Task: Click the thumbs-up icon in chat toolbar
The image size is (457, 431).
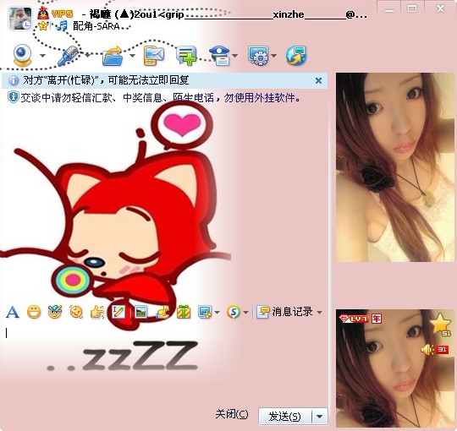Action: coord(97,313)
